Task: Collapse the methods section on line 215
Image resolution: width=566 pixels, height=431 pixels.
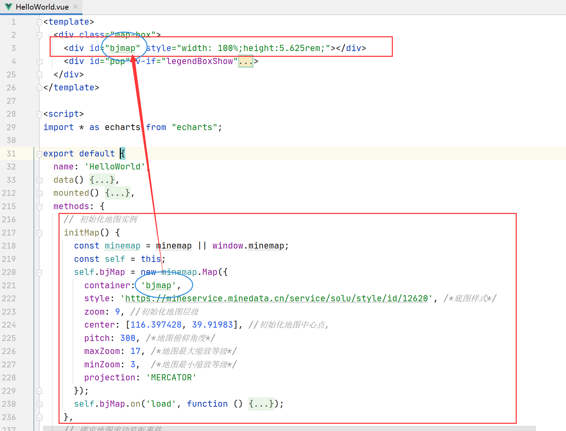Action: point(39,206)
